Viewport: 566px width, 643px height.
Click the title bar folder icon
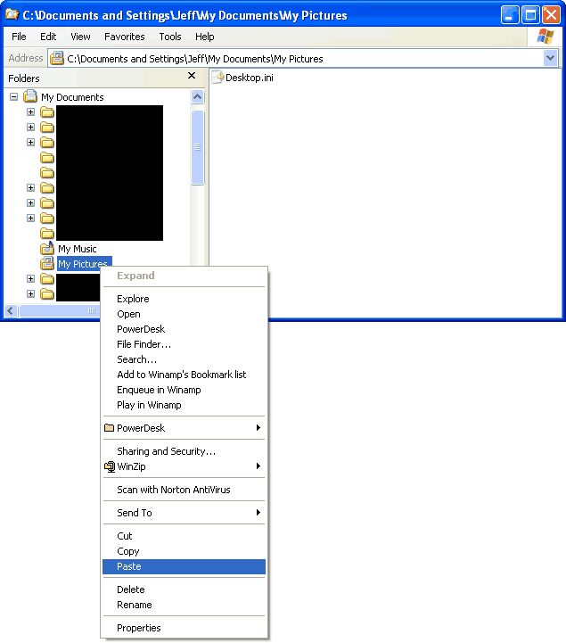pyautogui.click(x=12, y=14)
